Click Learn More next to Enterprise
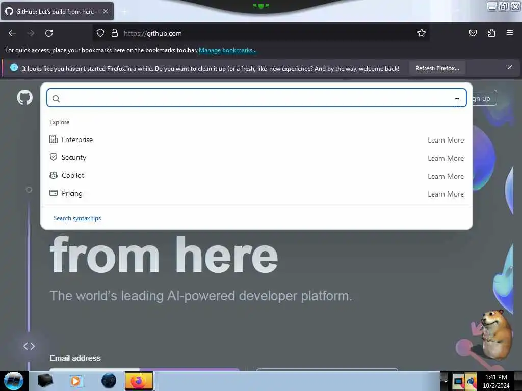 tap(446, 141)
